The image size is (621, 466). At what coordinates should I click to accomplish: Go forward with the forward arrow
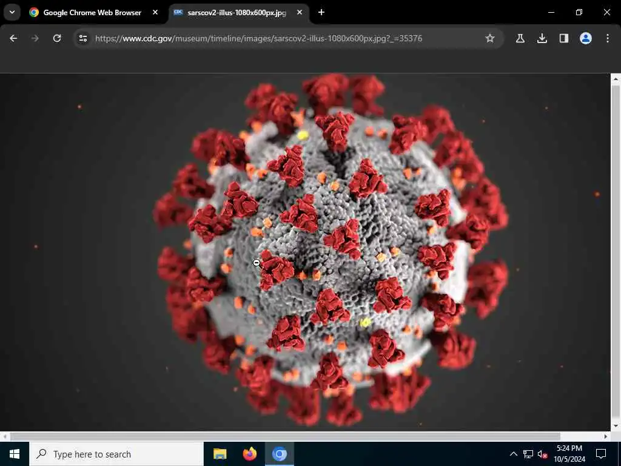(35, 38)
